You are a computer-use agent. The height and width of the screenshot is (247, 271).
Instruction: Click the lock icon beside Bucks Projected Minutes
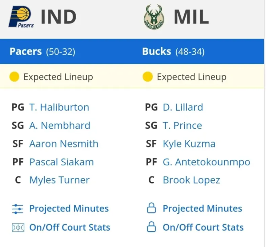click(x=151, y=208)
